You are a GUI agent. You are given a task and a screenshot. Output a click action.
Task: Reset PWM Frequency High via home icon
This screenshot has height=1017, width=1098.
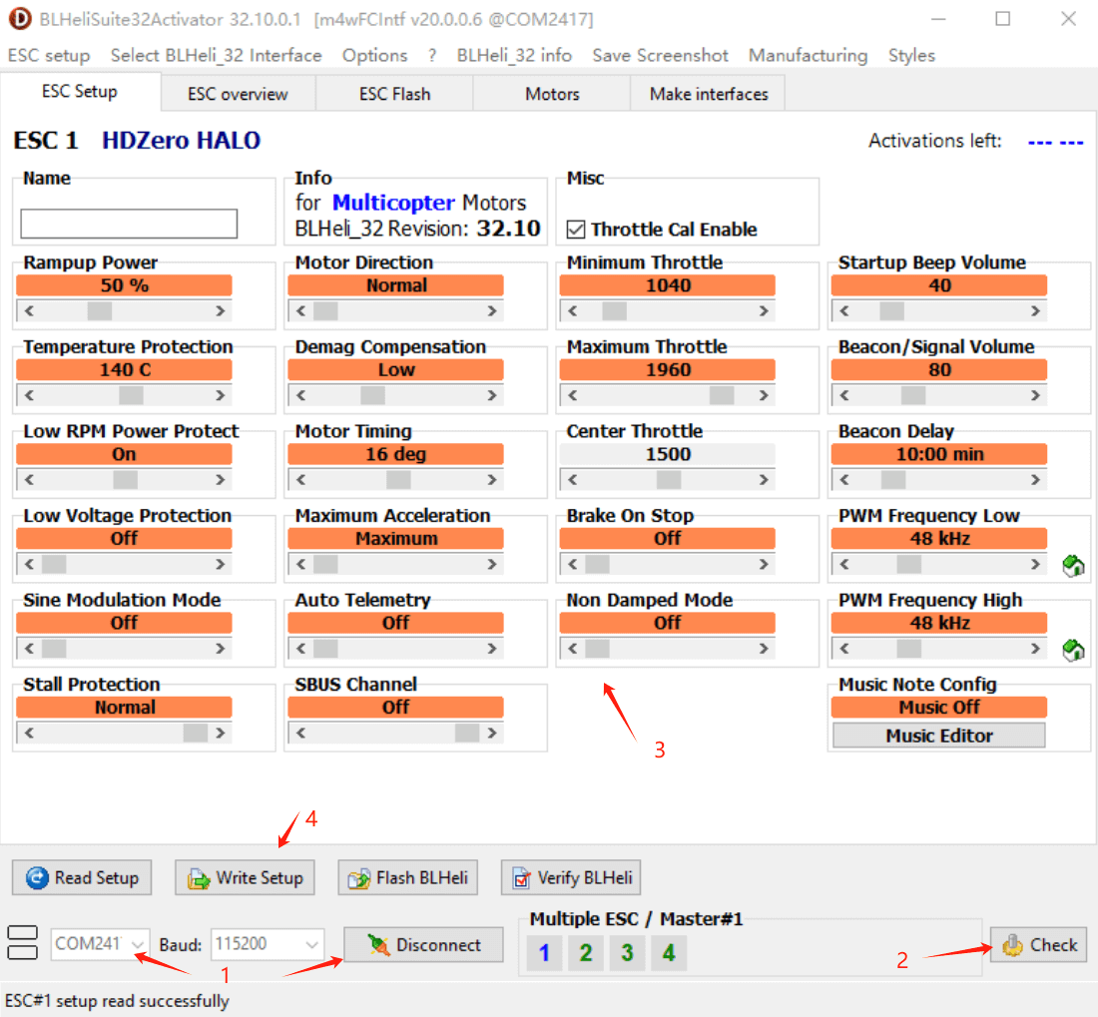1073,651
